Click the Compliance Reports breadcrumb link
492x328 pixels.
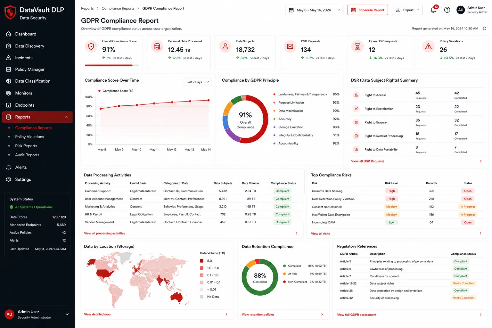pyautogui.click(x=118, y=8)
